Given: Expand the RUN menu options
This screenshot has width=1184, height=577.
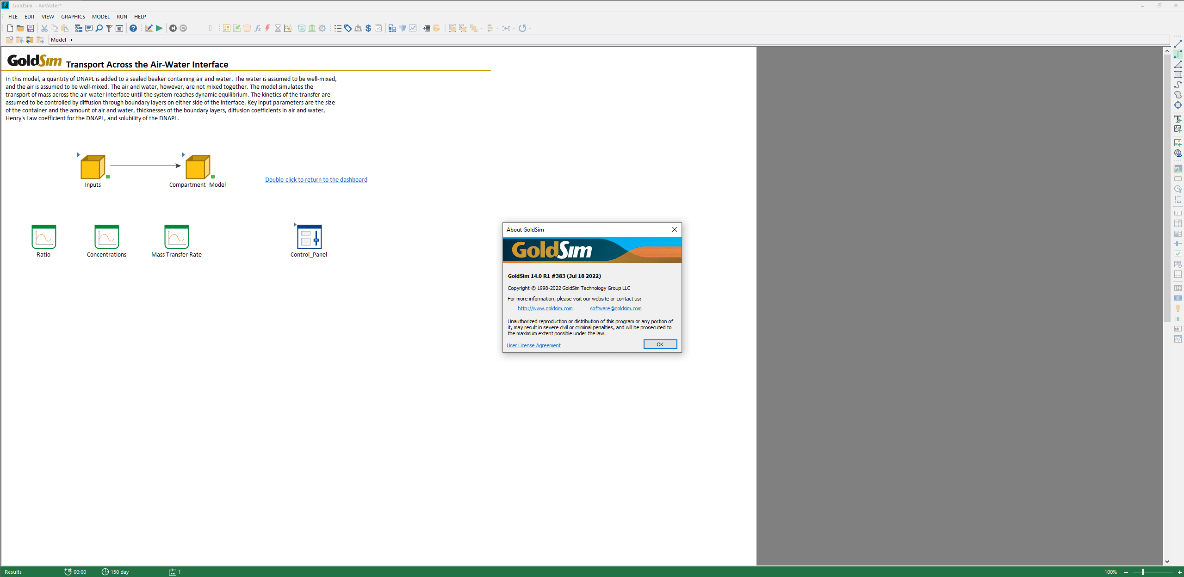Looking at the screenshot, I should point(121,16).
